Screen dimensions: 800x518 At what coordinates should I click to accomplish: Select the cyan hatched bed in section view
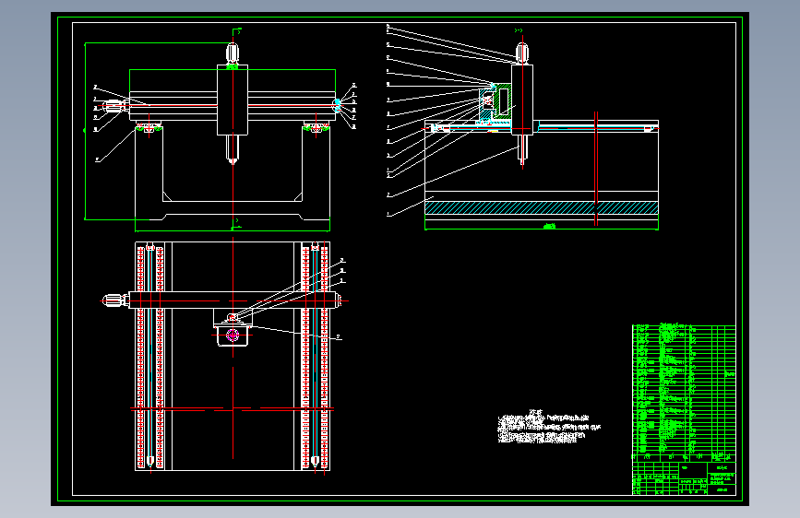(542, 207)
